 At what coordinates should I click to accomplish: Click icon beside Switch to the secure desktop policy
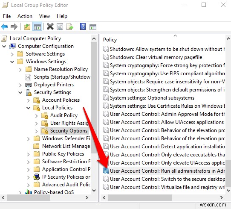coord(106,179)
